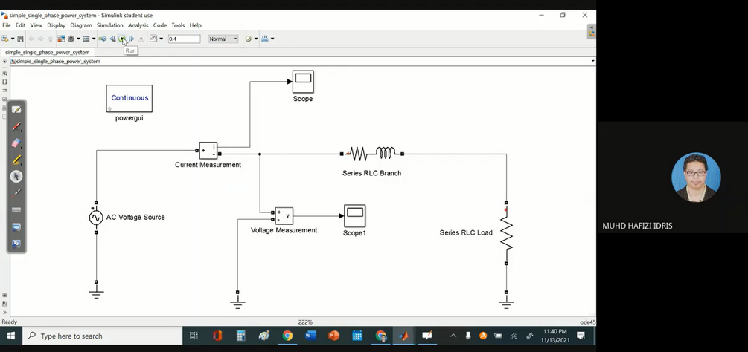Toggle the on-screen keyboard annotation button
This screenshot has height=352, width=748.
[16, 209]
